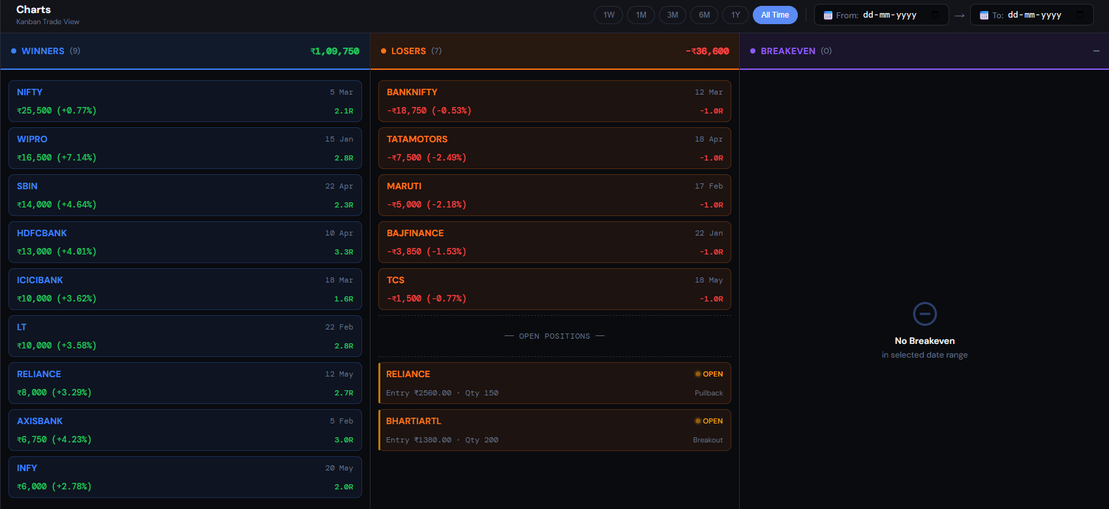Open the SBIN trade card
This screenshot has width=1109, height=509.
tap(185, 195)
